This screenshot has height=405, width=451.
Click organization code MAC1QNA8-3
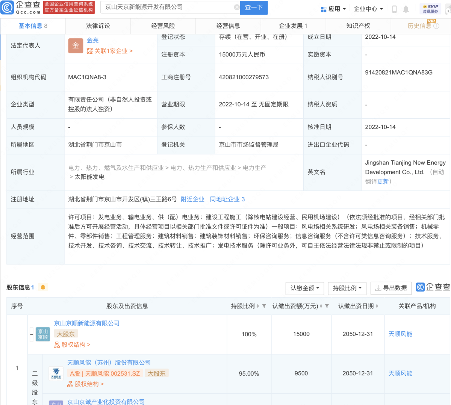tap(87, 77)
